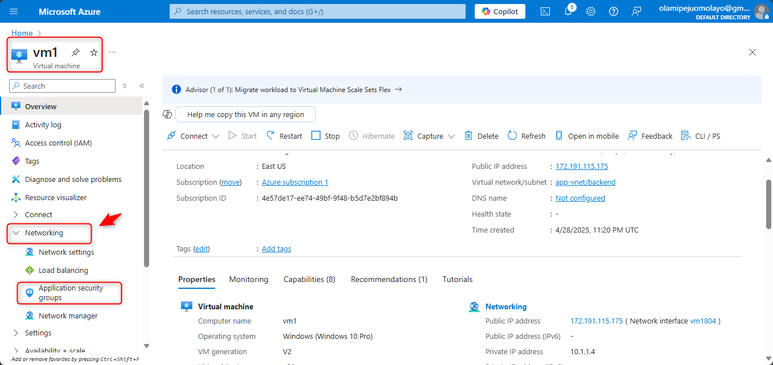Click the Copilot button
The image size is (773, 365).
coord(500,11)
